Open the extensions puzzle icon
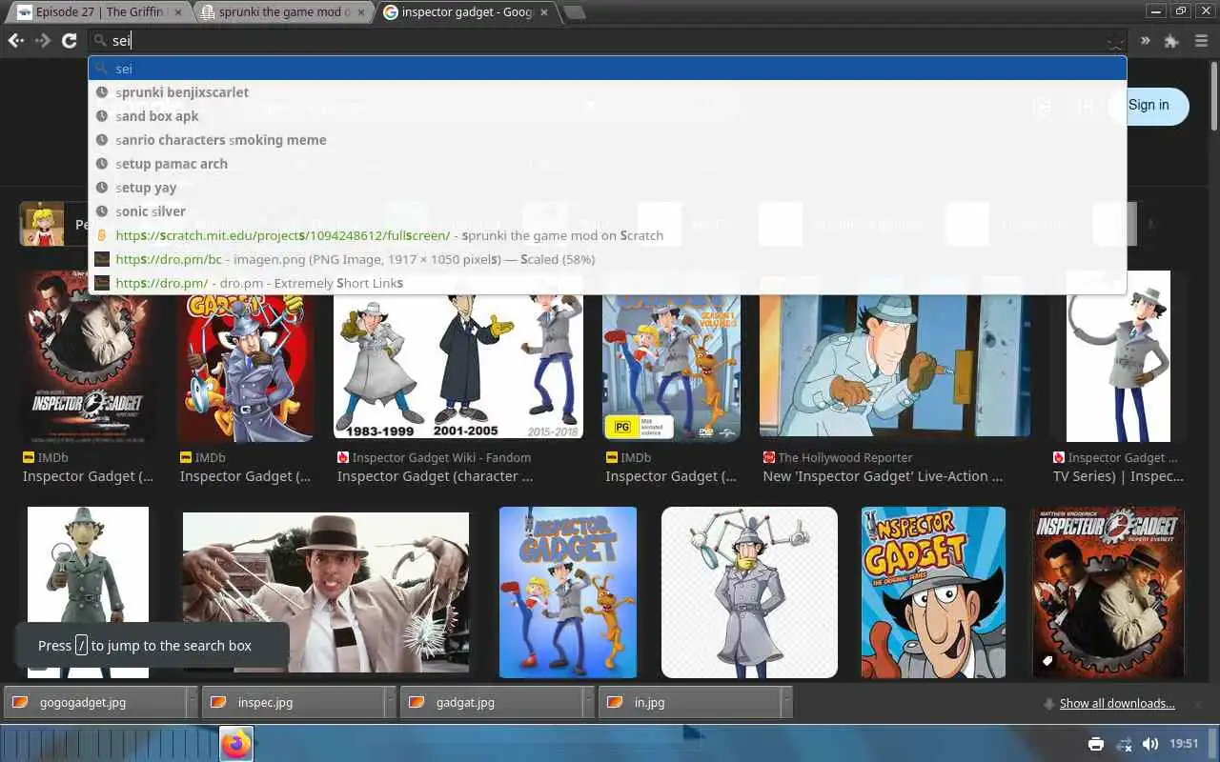The image size is (1220, 762). [x=1171, y=41]
